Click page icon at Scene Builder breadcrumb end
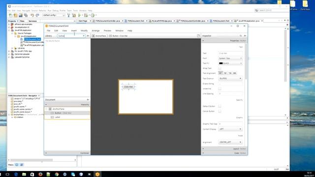The image size is (315, 177). (x=198, y=36)
